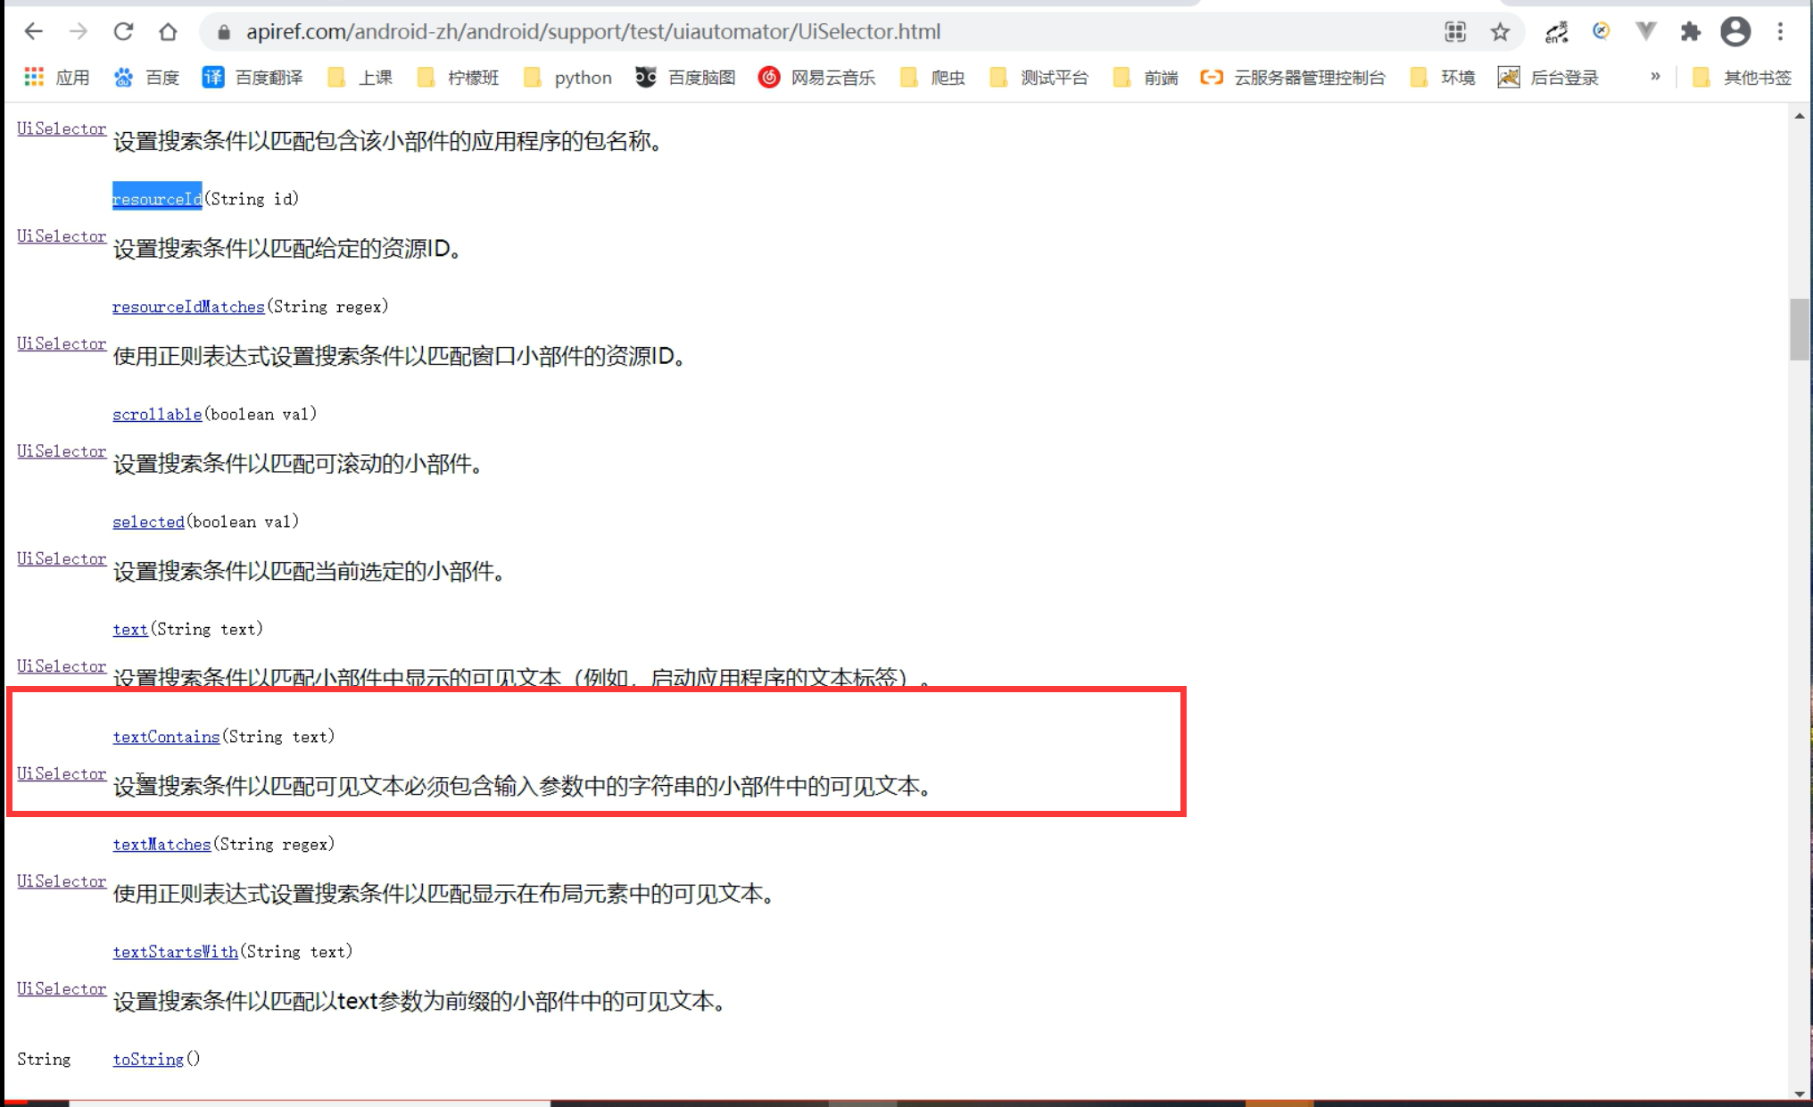Open the 测试平台 bookmark folder
1813x1107 pixels.
click(1039, 78)
